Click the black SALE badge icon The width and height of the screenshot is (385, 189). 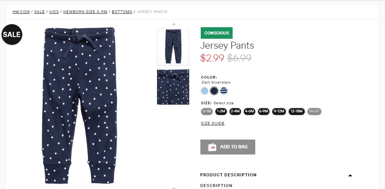pos(12,35)
